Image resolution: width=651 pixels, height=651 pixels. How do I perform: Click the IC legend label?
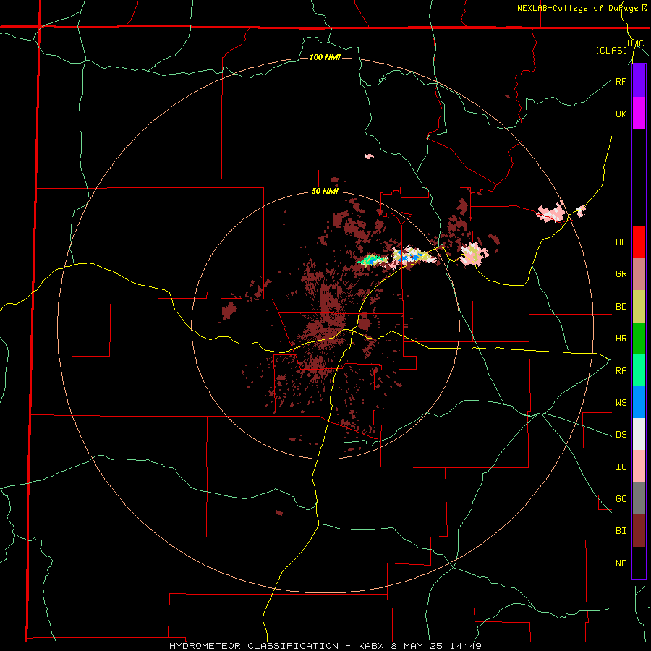[621, 467]
